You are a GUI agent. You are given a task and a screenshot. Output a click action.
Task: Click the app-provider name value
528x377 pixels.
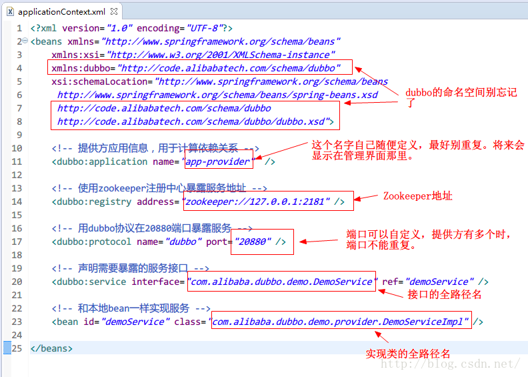218,161
